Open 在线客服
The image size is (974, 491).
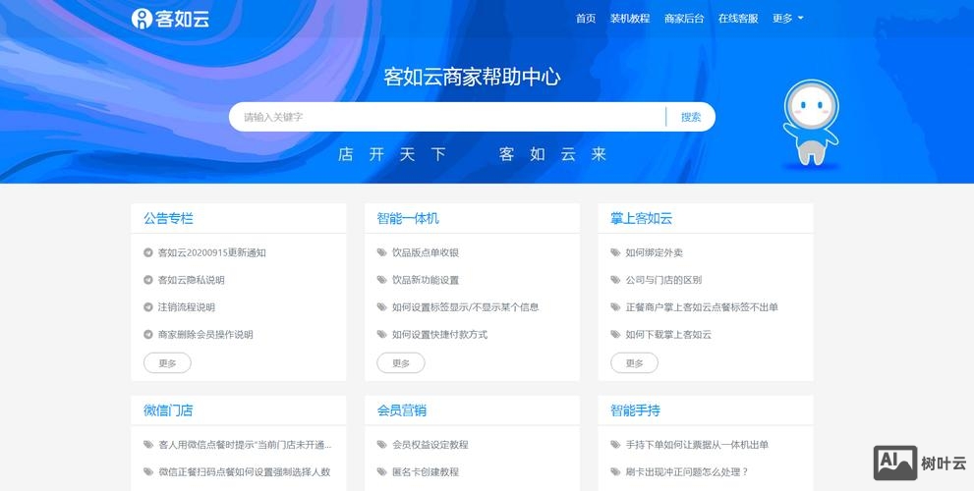coord(738,19)
